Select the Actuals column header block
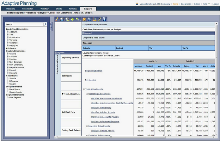 click(x=98, y=48)
